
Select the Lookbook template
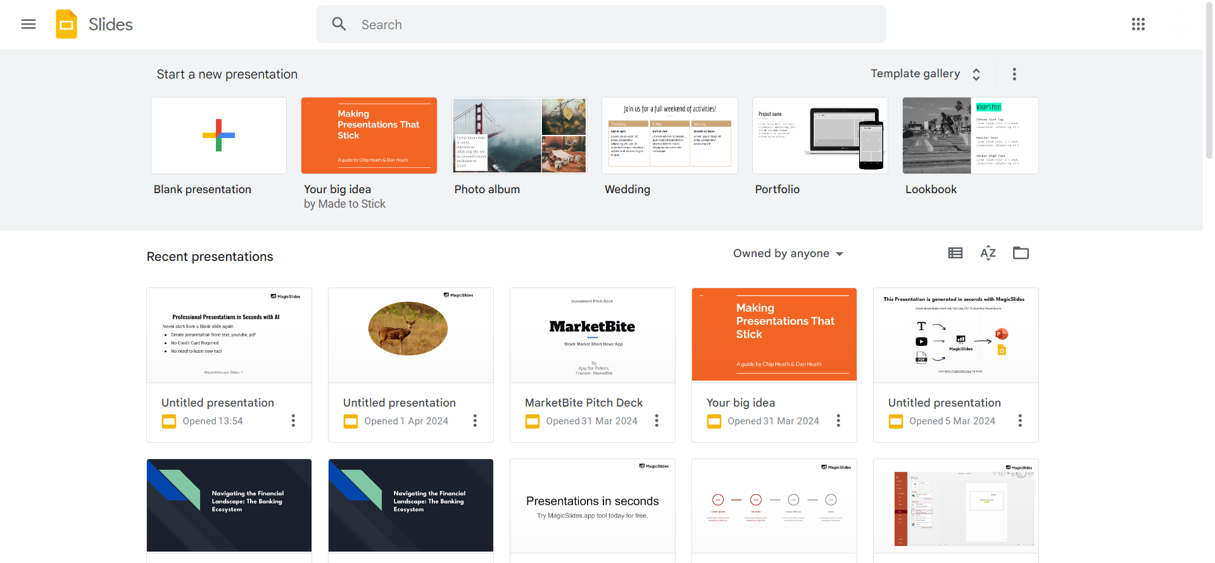(971, 136)
